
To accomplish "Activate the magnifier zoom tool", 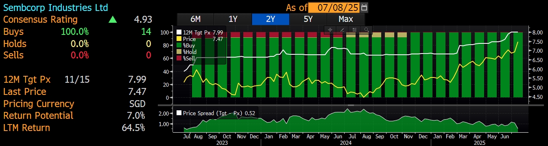I will click(367, 30).
